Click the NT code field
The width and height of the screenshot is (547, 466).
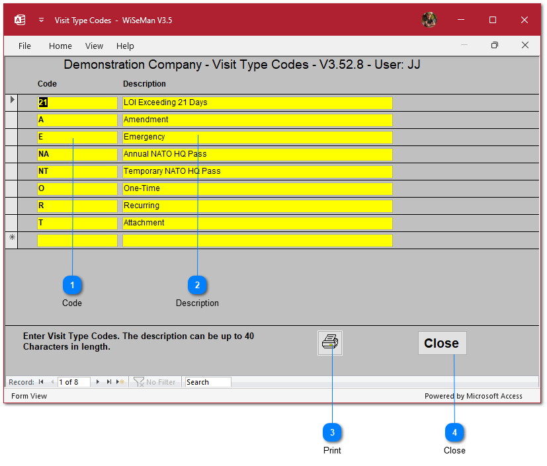(x=77, y=171)
